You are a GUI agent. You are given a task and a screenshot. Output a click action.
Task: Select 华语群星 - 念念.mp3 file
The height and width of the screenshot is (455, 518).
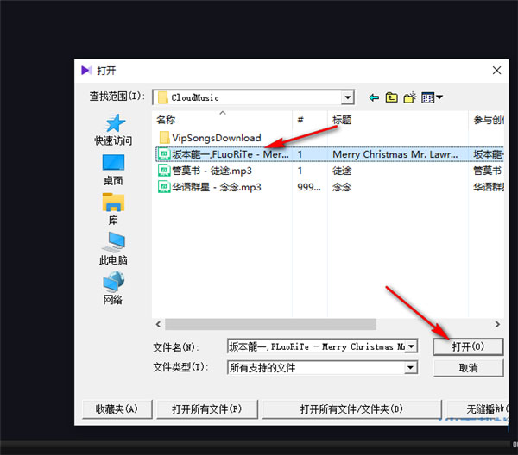pos(210,187)
